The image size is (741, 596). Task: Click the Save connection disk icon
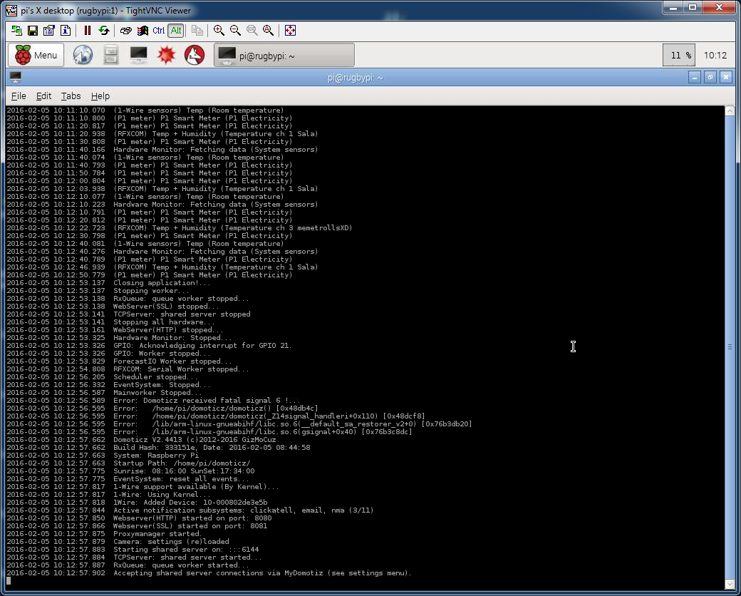[x=33, y=30]
